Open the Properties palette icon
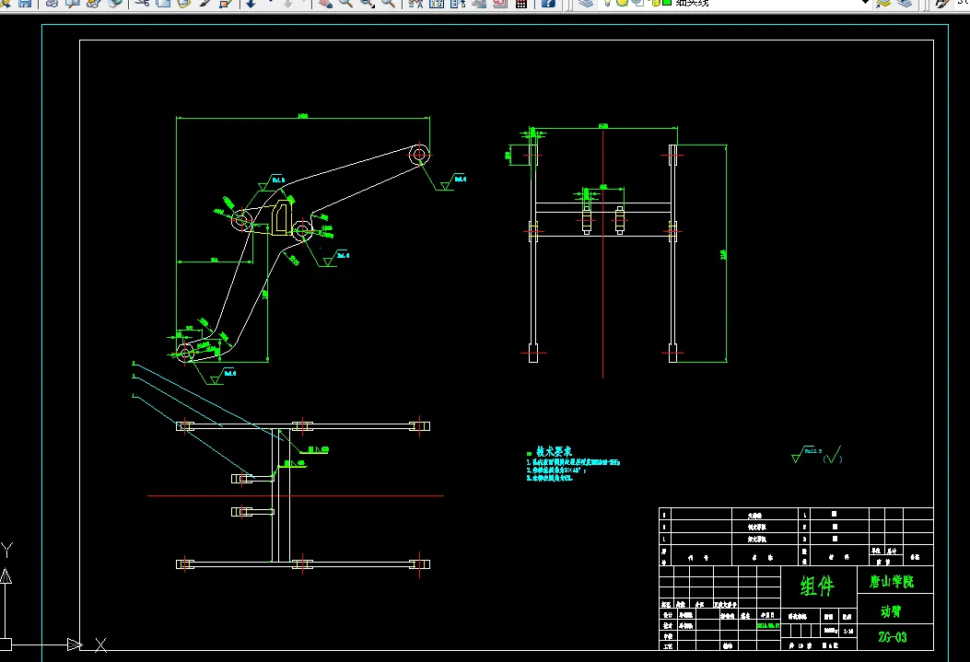 point(415,3)
